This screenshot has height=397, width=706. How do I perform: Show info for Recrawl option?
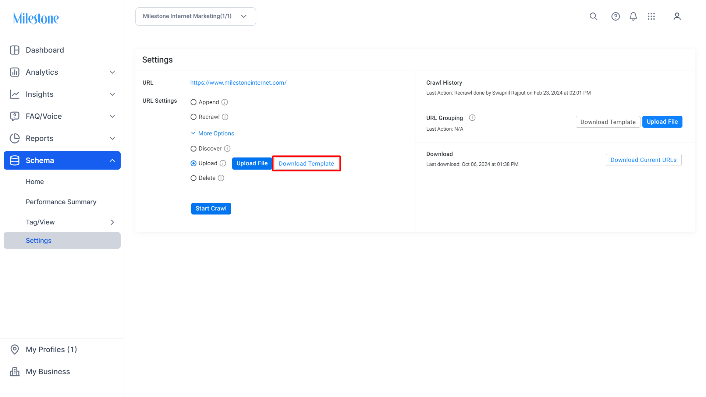coord(225,117)
